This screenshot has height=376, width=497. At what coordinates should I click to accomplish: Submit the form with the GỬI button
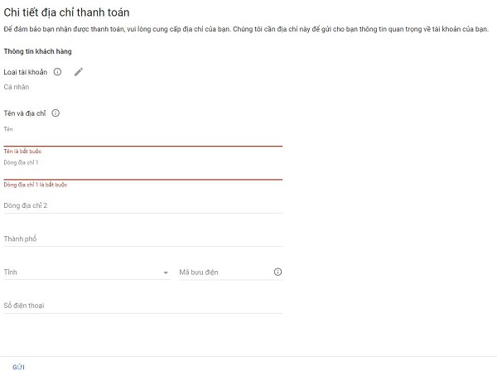[x=18, y=367]
